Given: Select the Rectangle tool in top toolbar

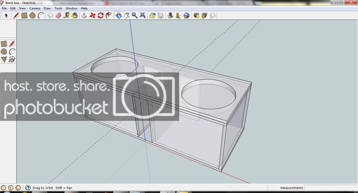Looking at the screenshot, I should (24, 15).
